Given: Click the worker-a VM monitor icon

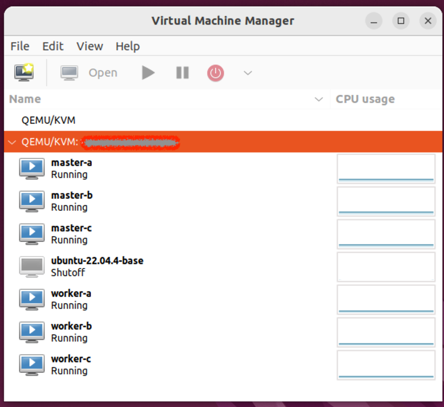Looking at the screenshot, I should tap(32, 299).
